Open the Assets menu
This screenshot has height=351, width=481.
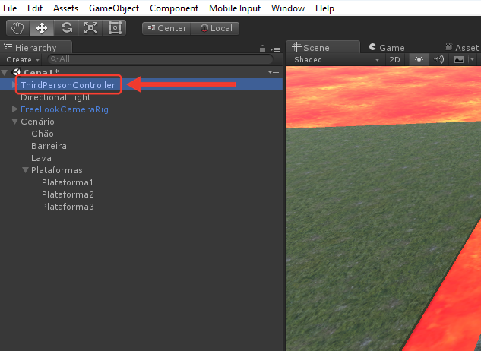(65, 8)
